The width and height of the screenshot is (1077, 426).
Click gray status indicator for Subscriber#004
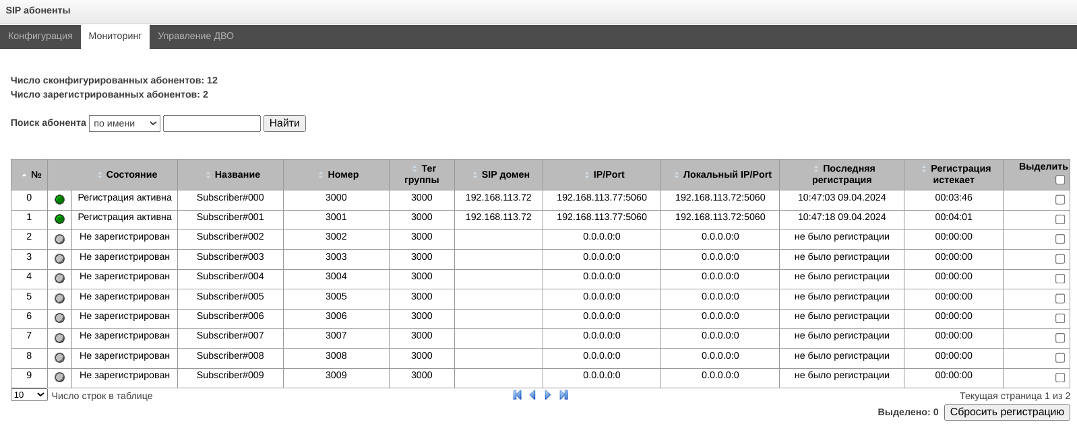coord(59,278)
